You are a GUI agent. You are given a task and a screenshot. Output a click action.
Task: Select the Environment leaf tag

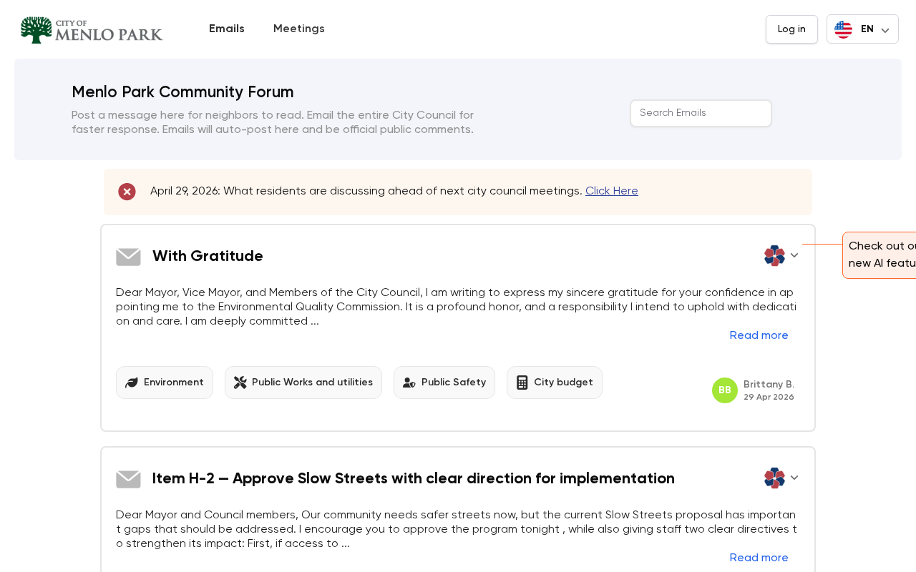click(165, 383)
